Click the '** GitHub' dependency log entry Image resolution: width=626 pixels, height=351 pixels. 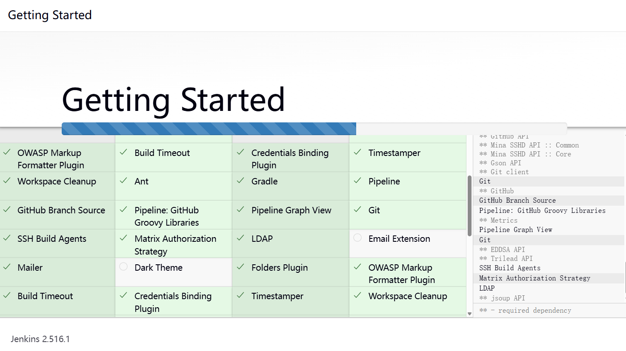click(496, 191)
